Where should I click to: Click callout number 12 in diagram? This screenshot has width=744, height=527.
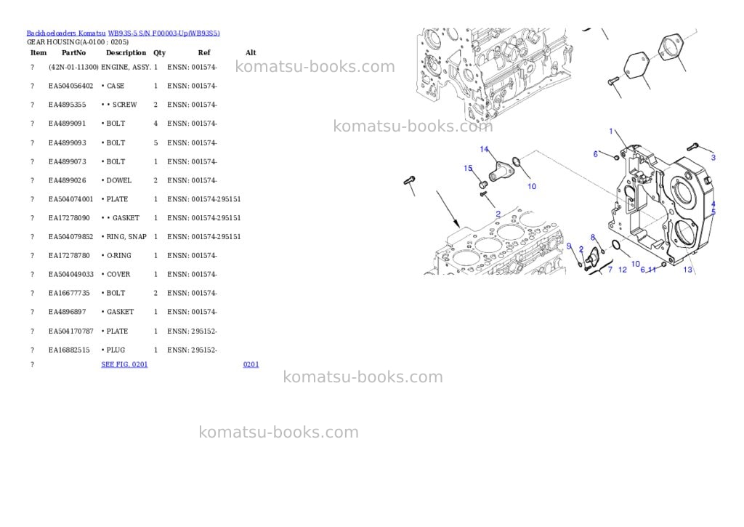[623, 270]
